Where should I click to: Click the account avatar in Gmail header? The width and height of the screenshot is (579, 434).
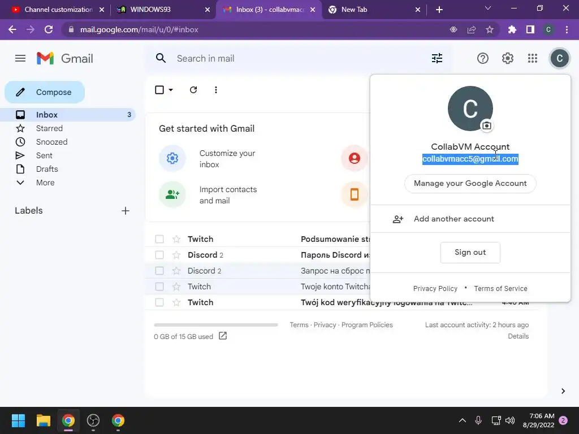[x=559, y=58]
